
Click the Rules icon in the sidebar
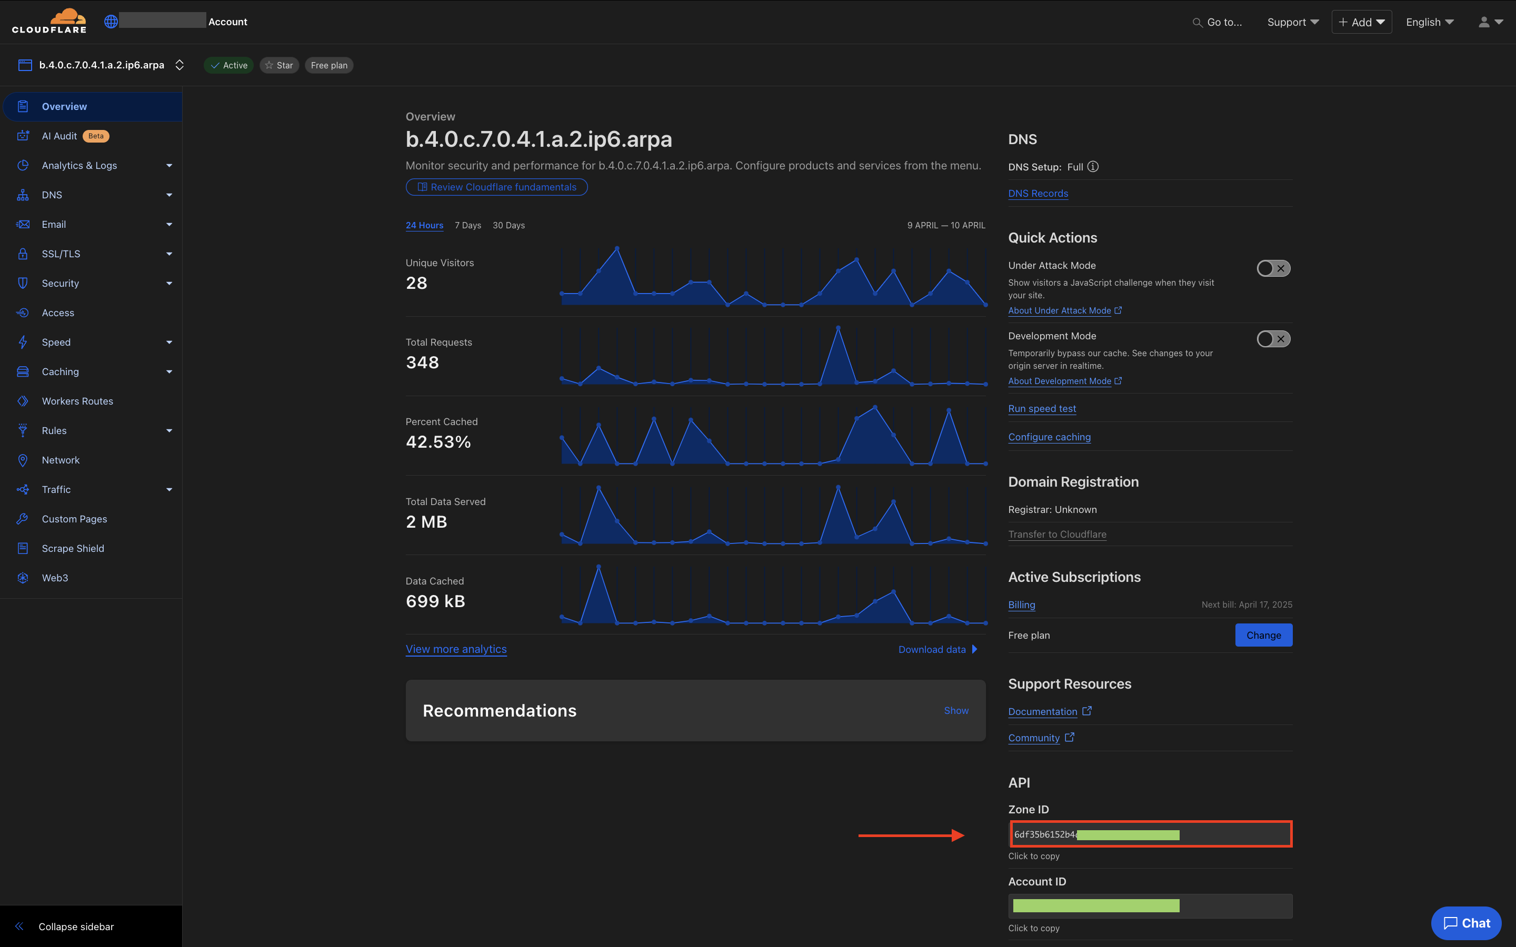click(x=23, y=430)
